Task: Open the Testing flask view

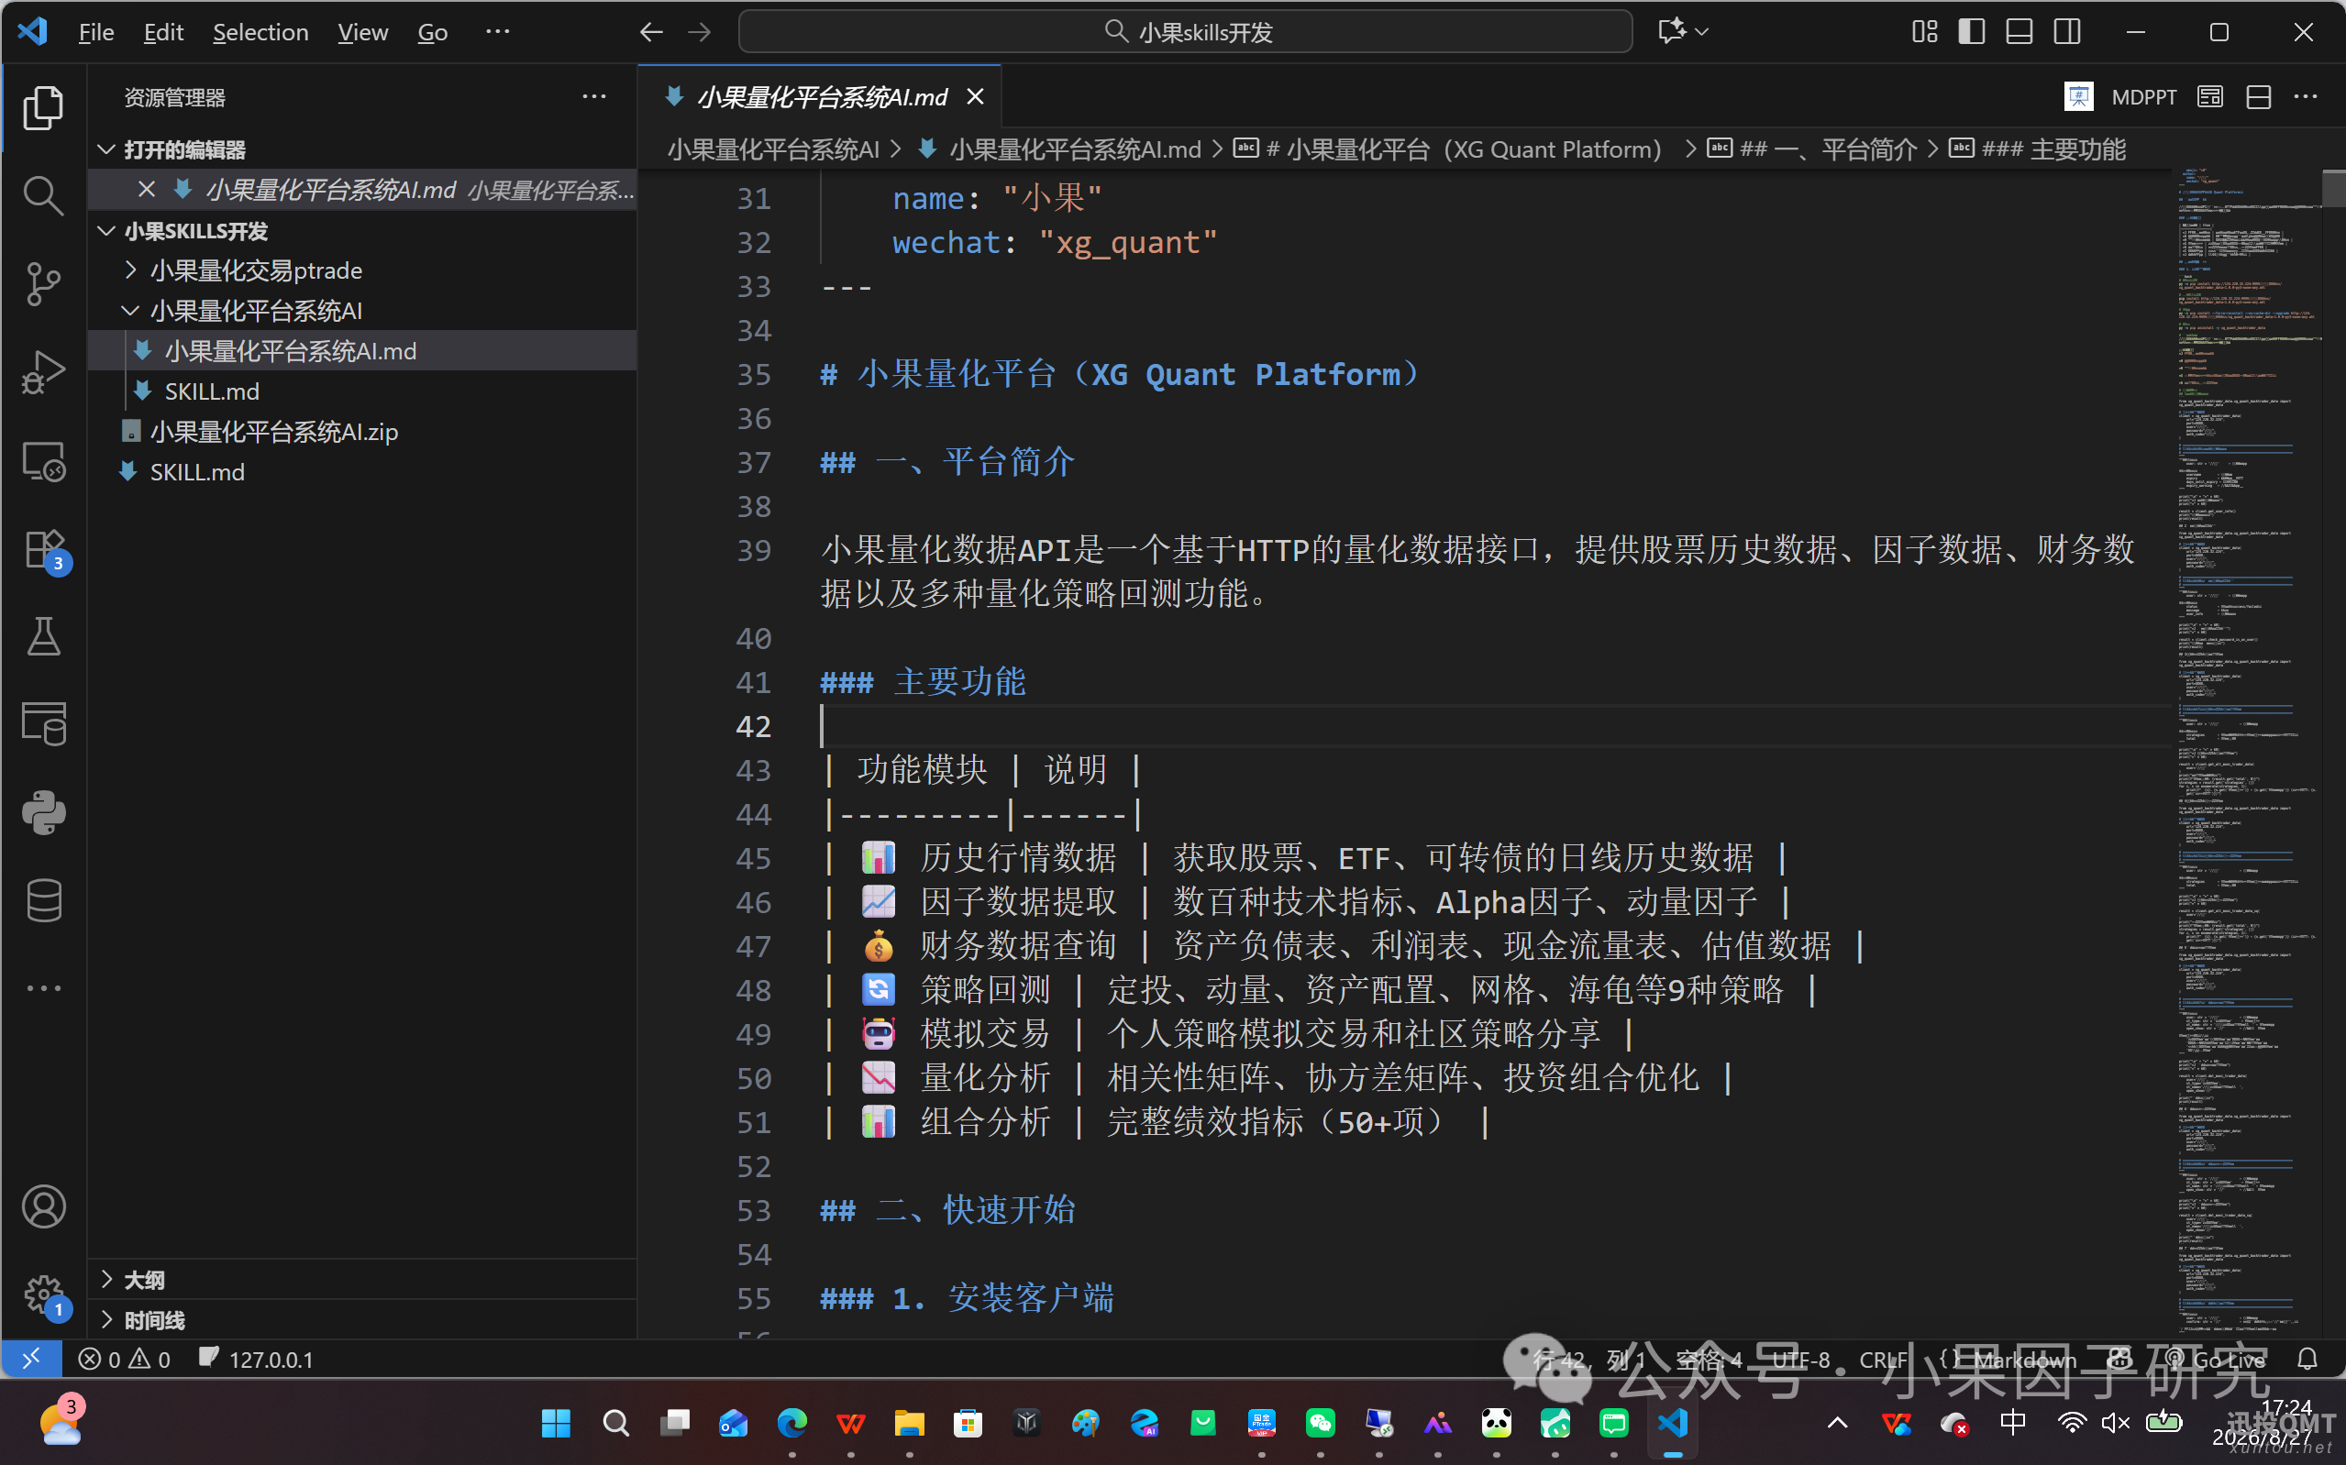Action: tap(42, 636)
